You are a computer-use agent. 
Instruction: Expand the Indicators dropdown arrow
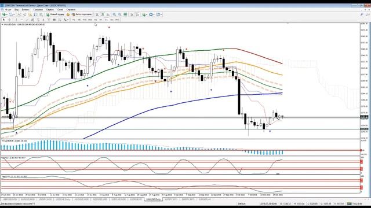(147, 14)
